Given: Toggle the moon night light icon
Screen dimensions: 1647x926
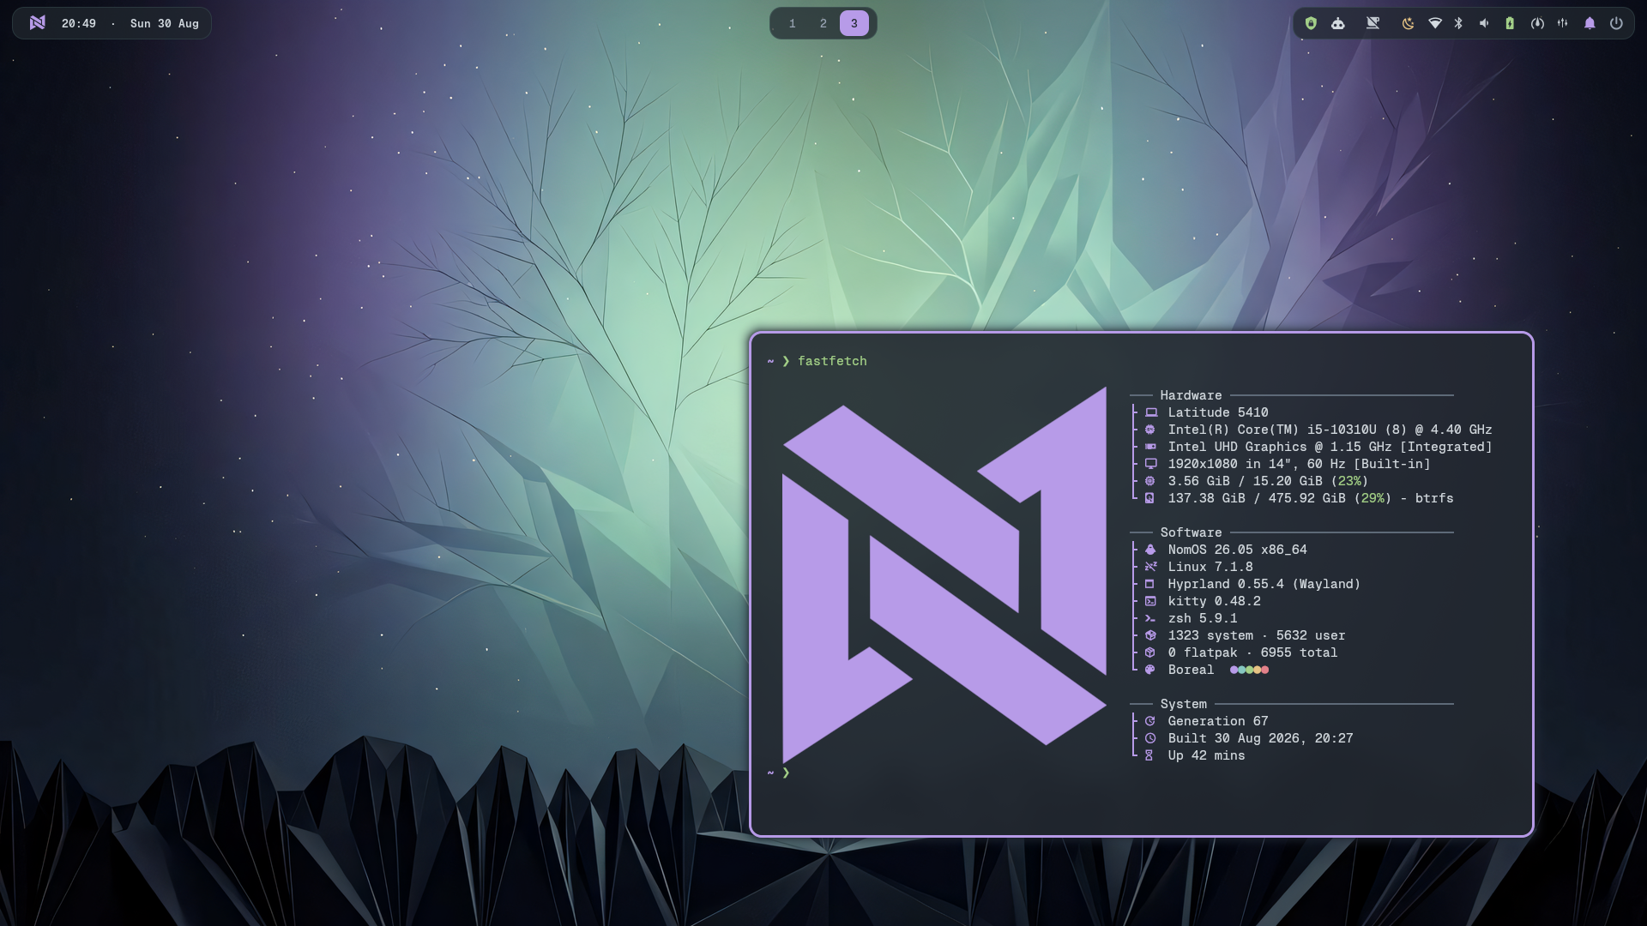Looking at the screenshot, I should pos(1408,23).
